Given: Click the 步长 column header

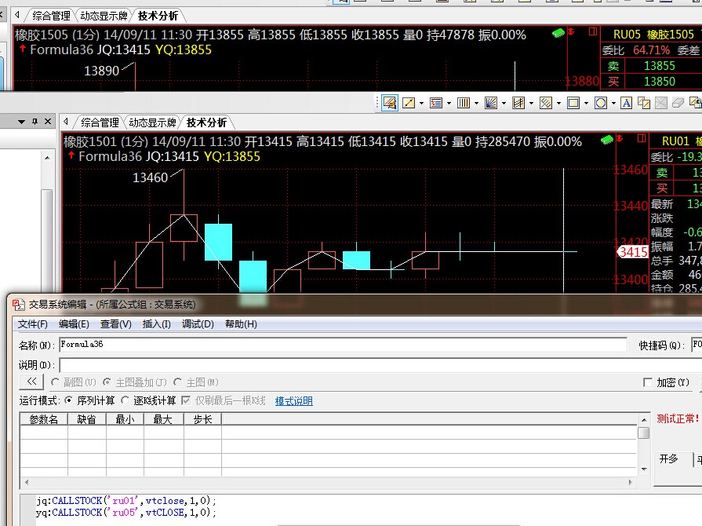Looking at the screenshot, I should 202,419.
